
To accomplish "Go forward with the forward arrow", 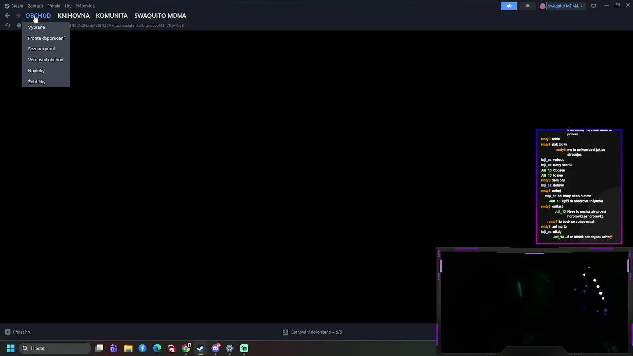I will [x=18, y=16].
